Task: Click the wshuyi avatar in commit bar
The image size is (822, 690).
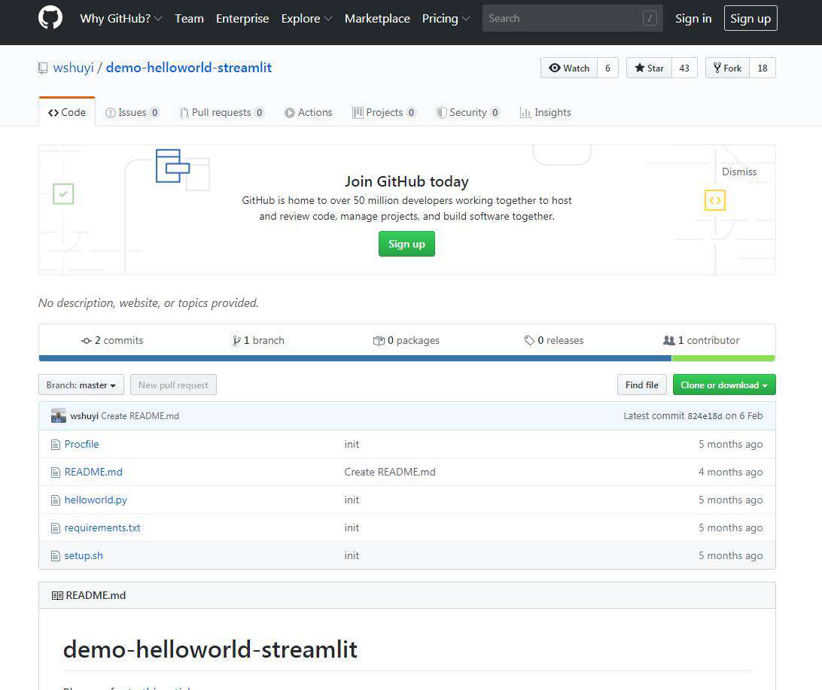Action: pyautogui.click(x=59, y=415)
